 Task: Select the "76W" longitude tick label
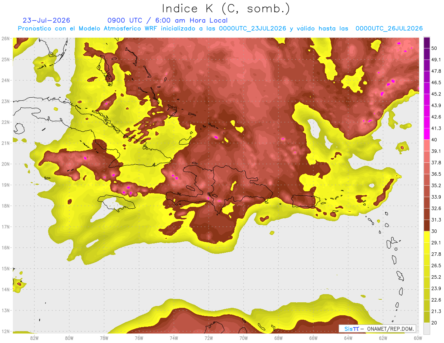tap(139, 337)
